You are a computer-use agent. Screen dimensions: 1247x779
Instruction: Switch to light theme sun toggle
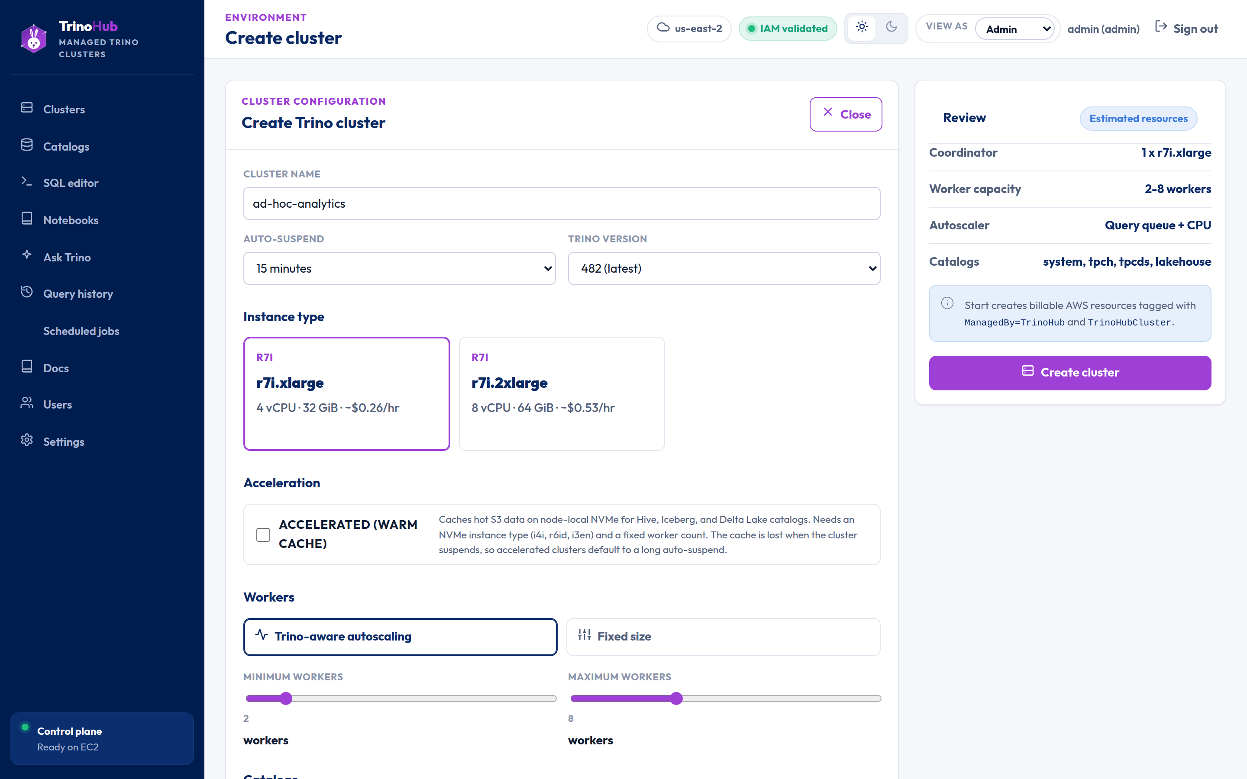click(x=862, y=27)
